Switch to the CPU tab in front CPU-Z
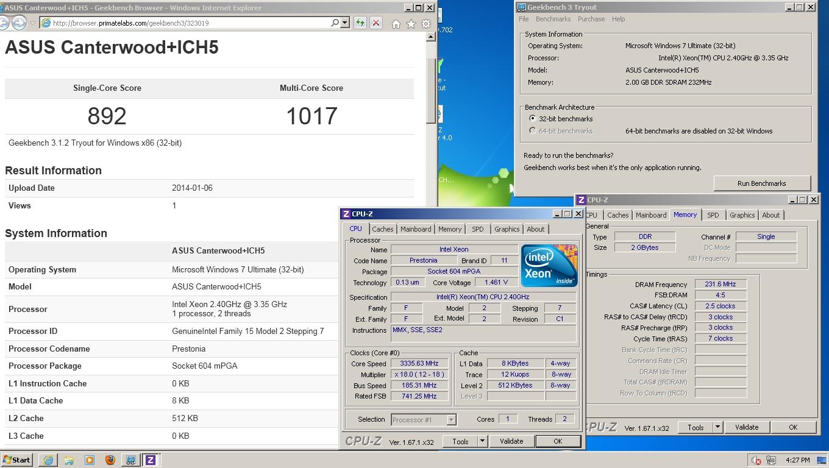 [355, 229]
